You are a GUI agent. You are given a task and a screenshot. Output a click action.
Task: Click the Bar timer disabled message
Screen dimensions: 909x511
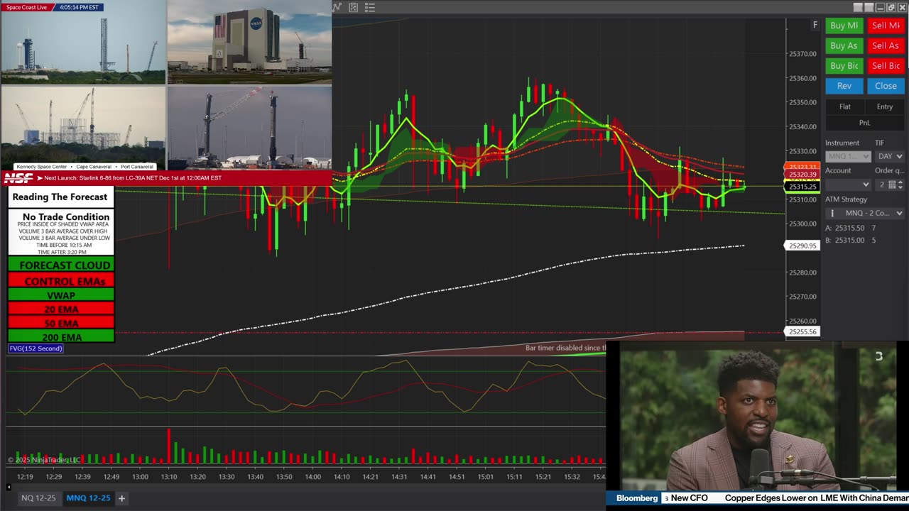[x=565, y=348]
